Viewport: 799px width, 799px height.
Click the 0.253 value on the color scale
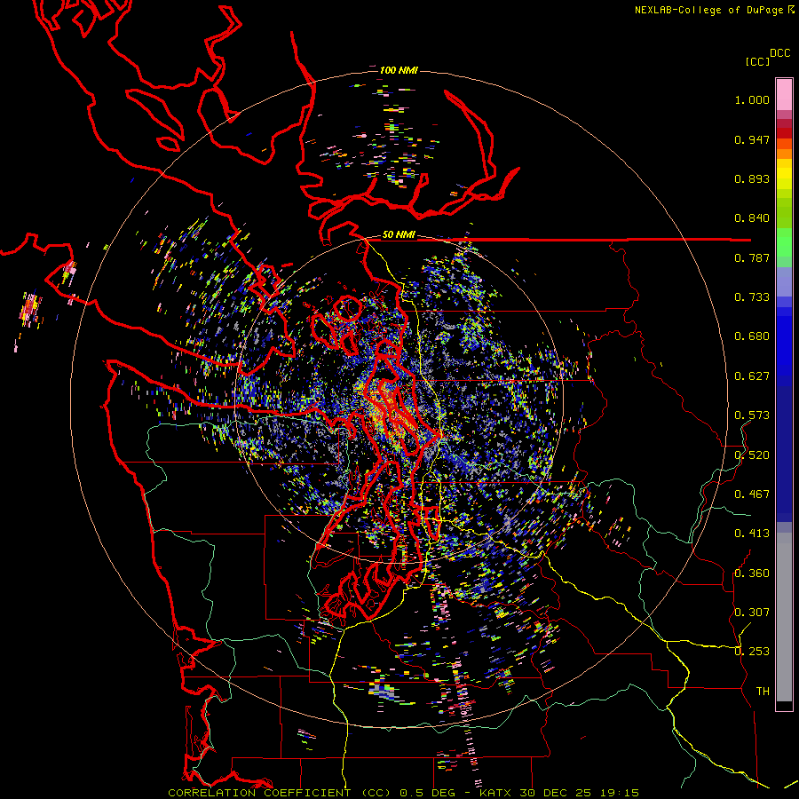pos(752,652)
